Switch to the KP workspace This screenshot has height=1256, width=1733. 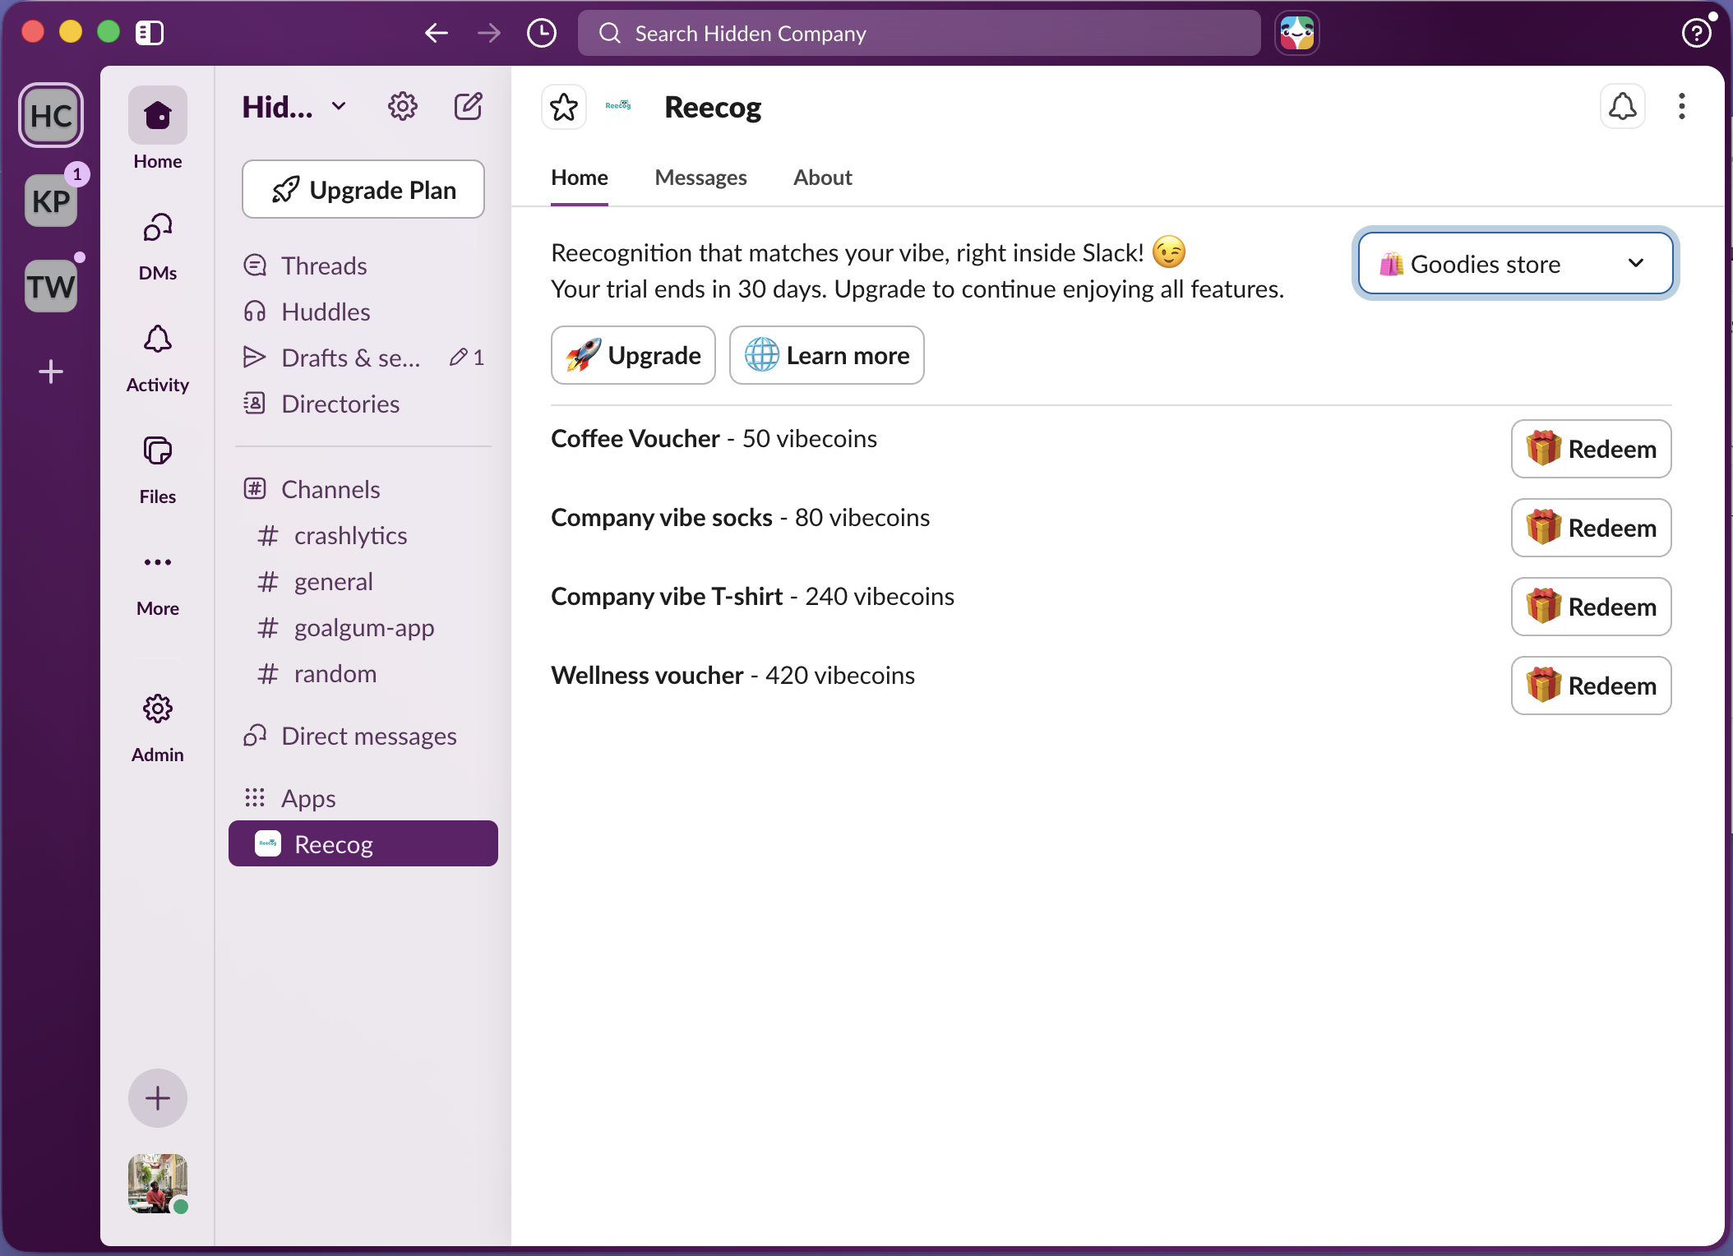click(51, 201)
